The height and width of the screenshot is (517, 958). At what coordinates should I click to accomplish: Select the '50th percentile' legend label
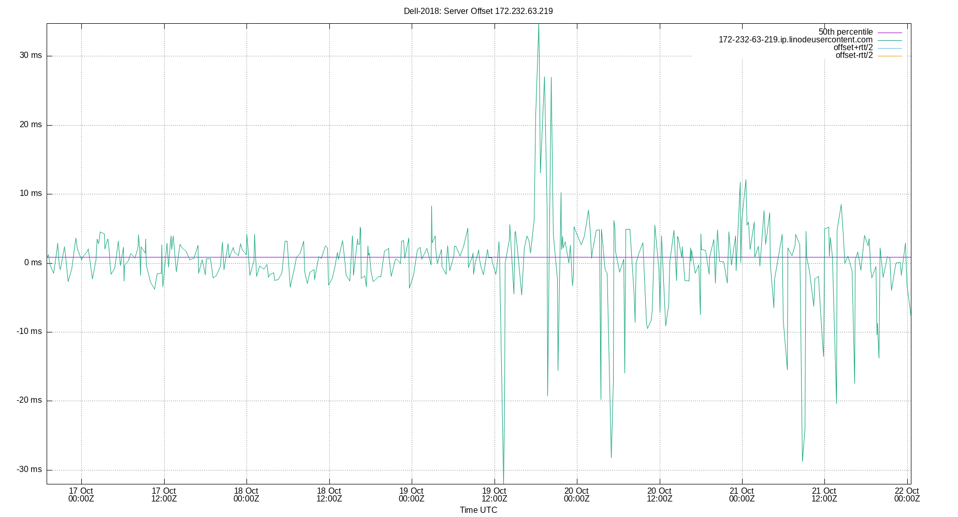(x=846, y=32)
